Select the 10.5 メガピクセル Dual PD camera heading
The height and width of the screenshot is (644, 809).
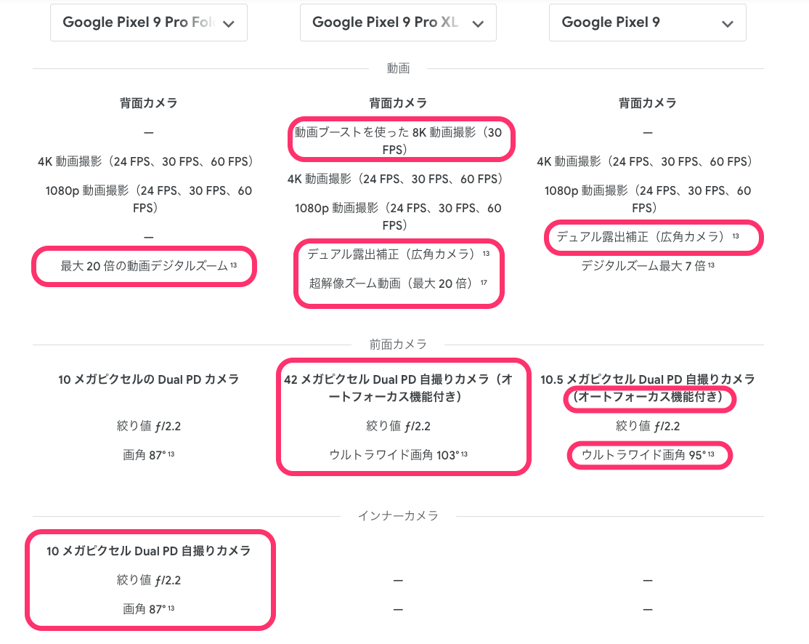(x=648, y=388)
